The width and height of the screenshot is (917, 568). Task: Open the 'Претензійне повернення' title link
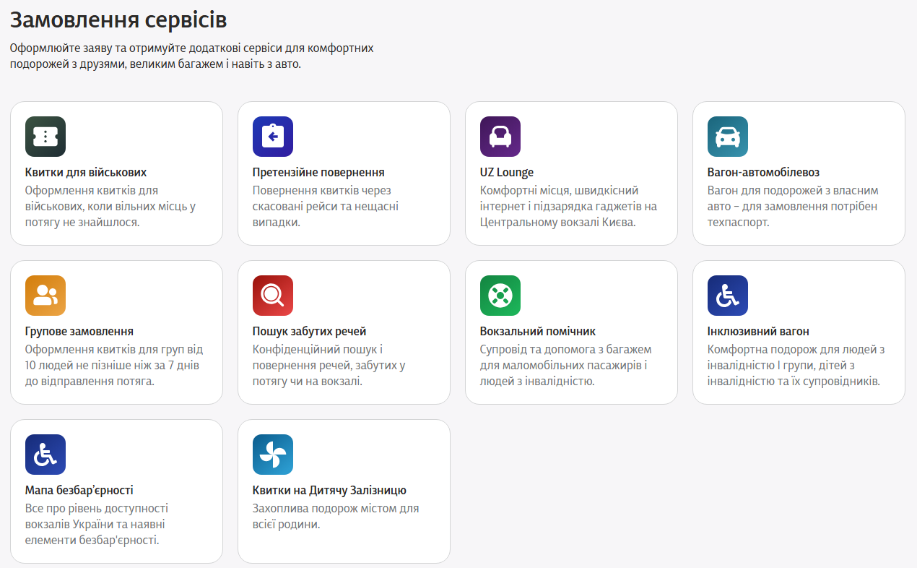click(318, 173)
